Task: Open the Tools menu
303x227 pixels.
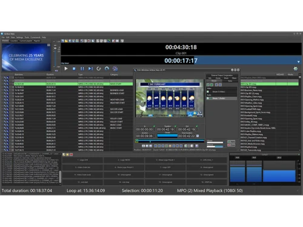Action: click(x=27, y=38)
